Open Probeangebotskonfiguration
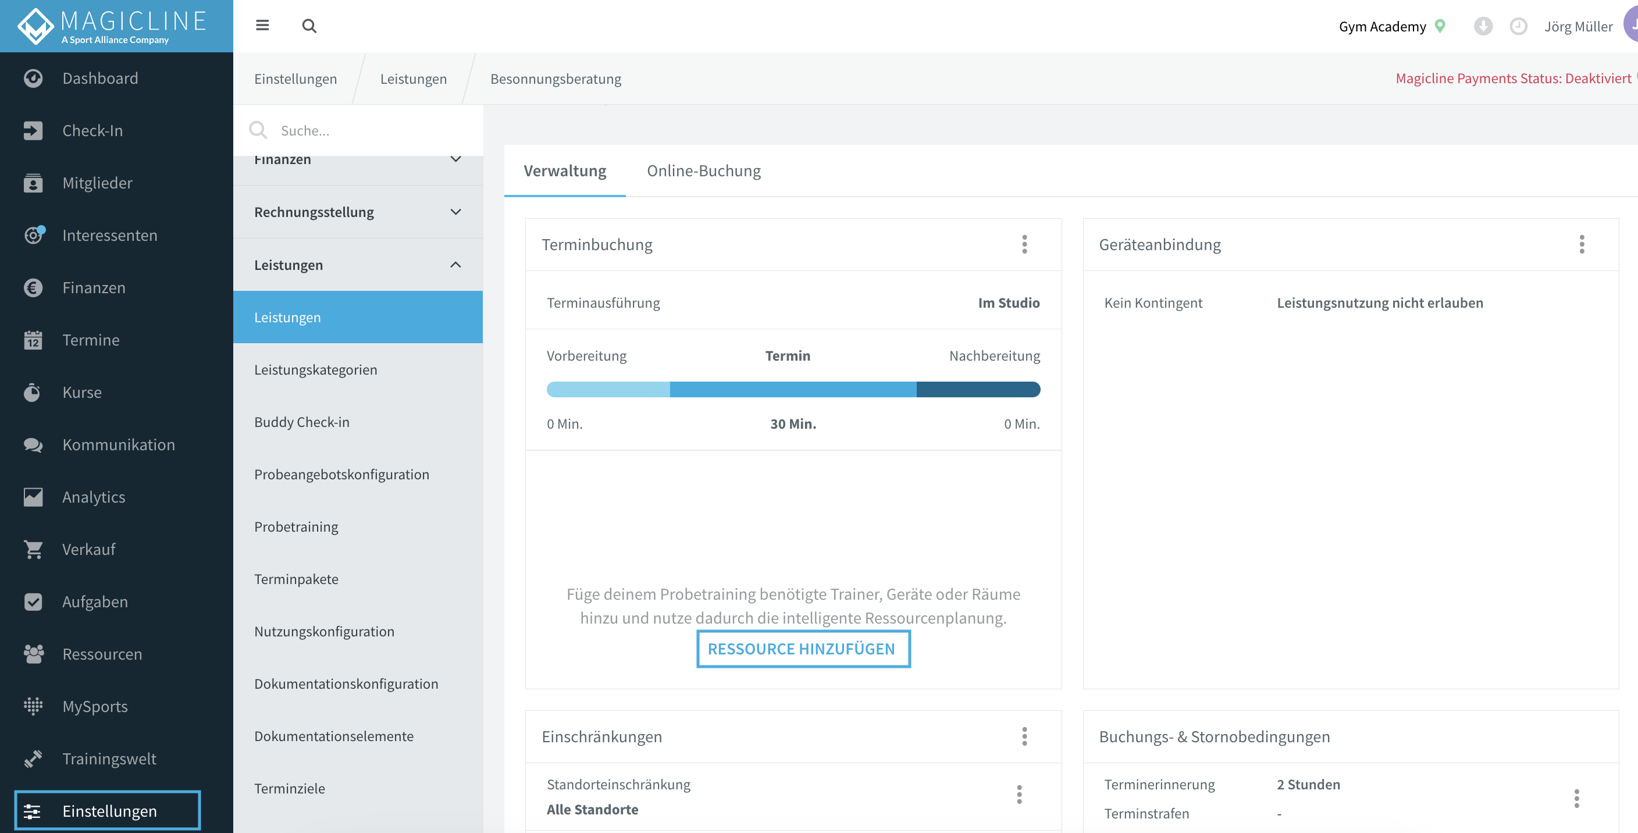1638x833 pixels. click(x=358, y=474)
